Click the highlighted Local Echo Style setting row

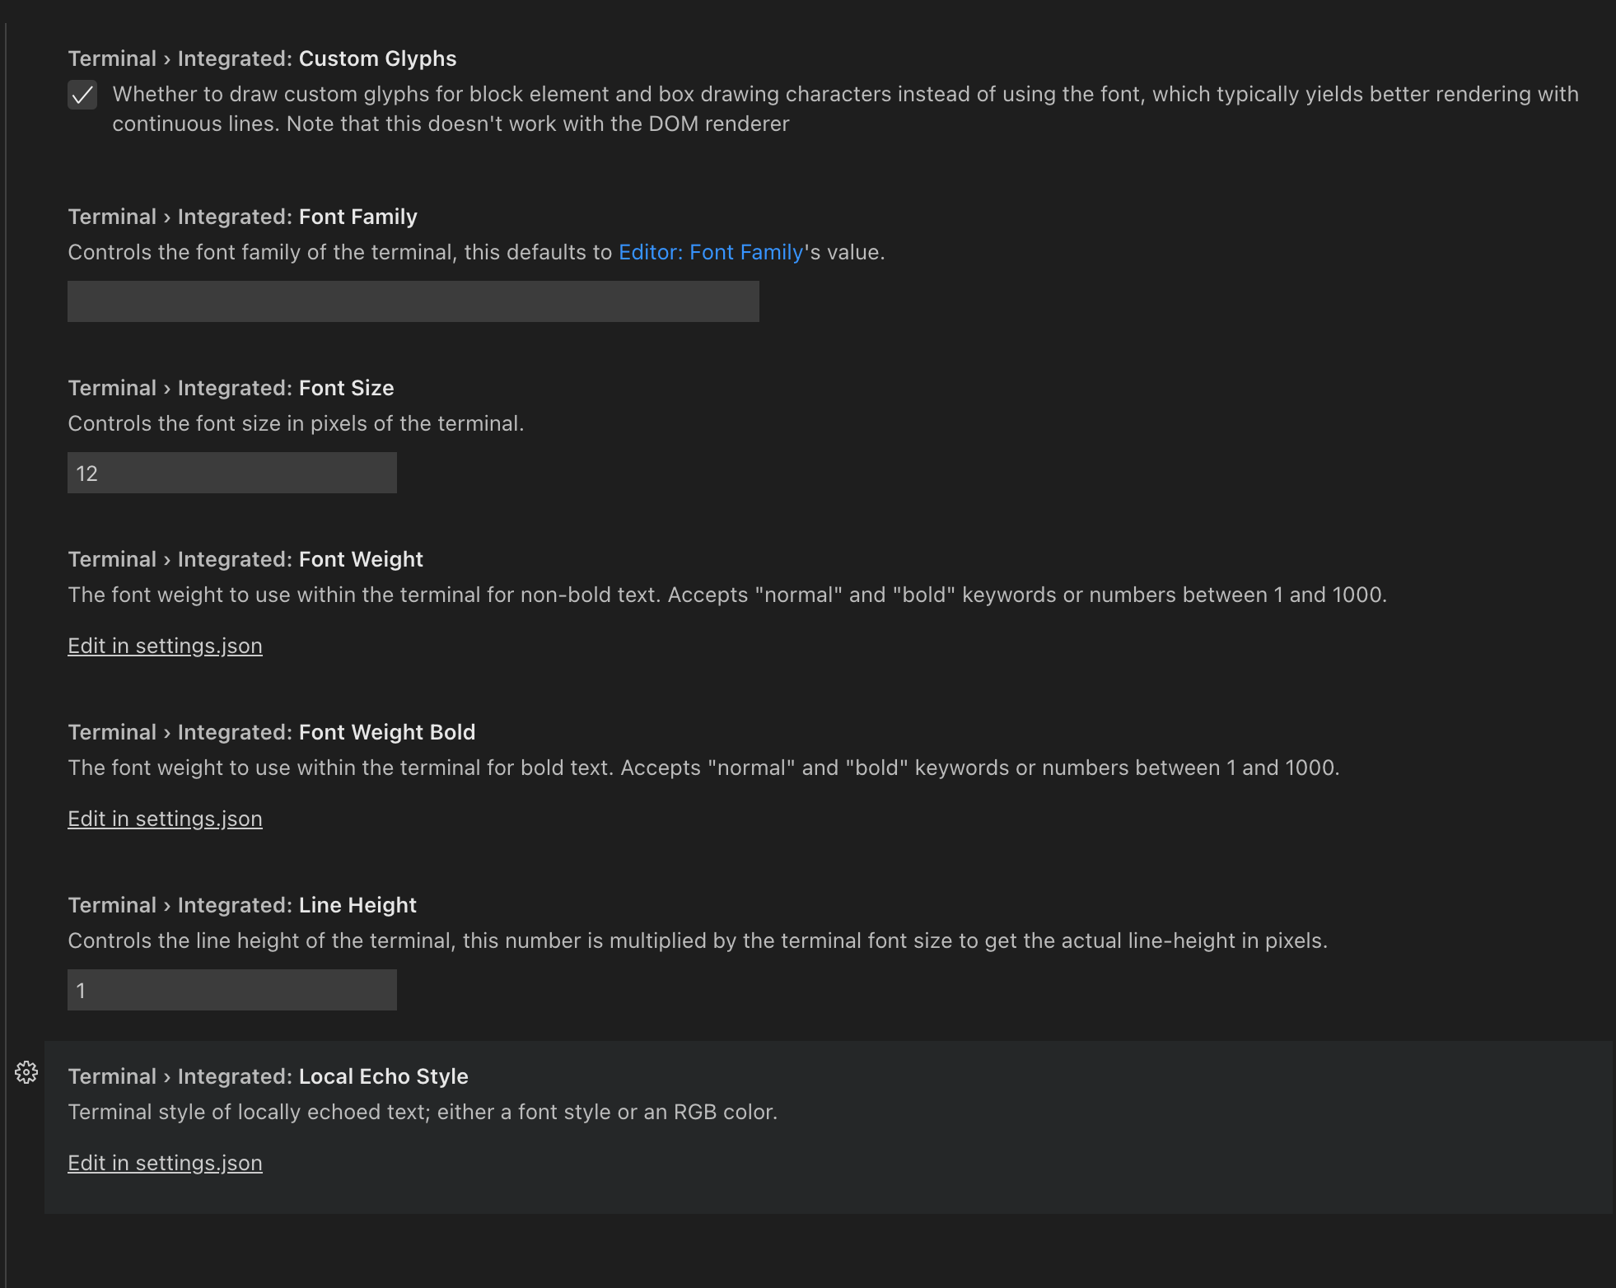(x=824, y=1127)
